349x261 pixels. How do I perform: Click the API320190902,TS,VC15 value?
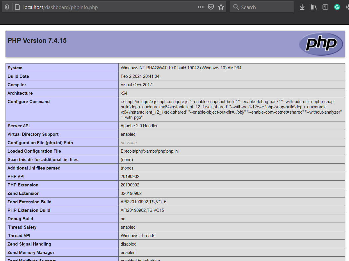(x=143, y=202)
